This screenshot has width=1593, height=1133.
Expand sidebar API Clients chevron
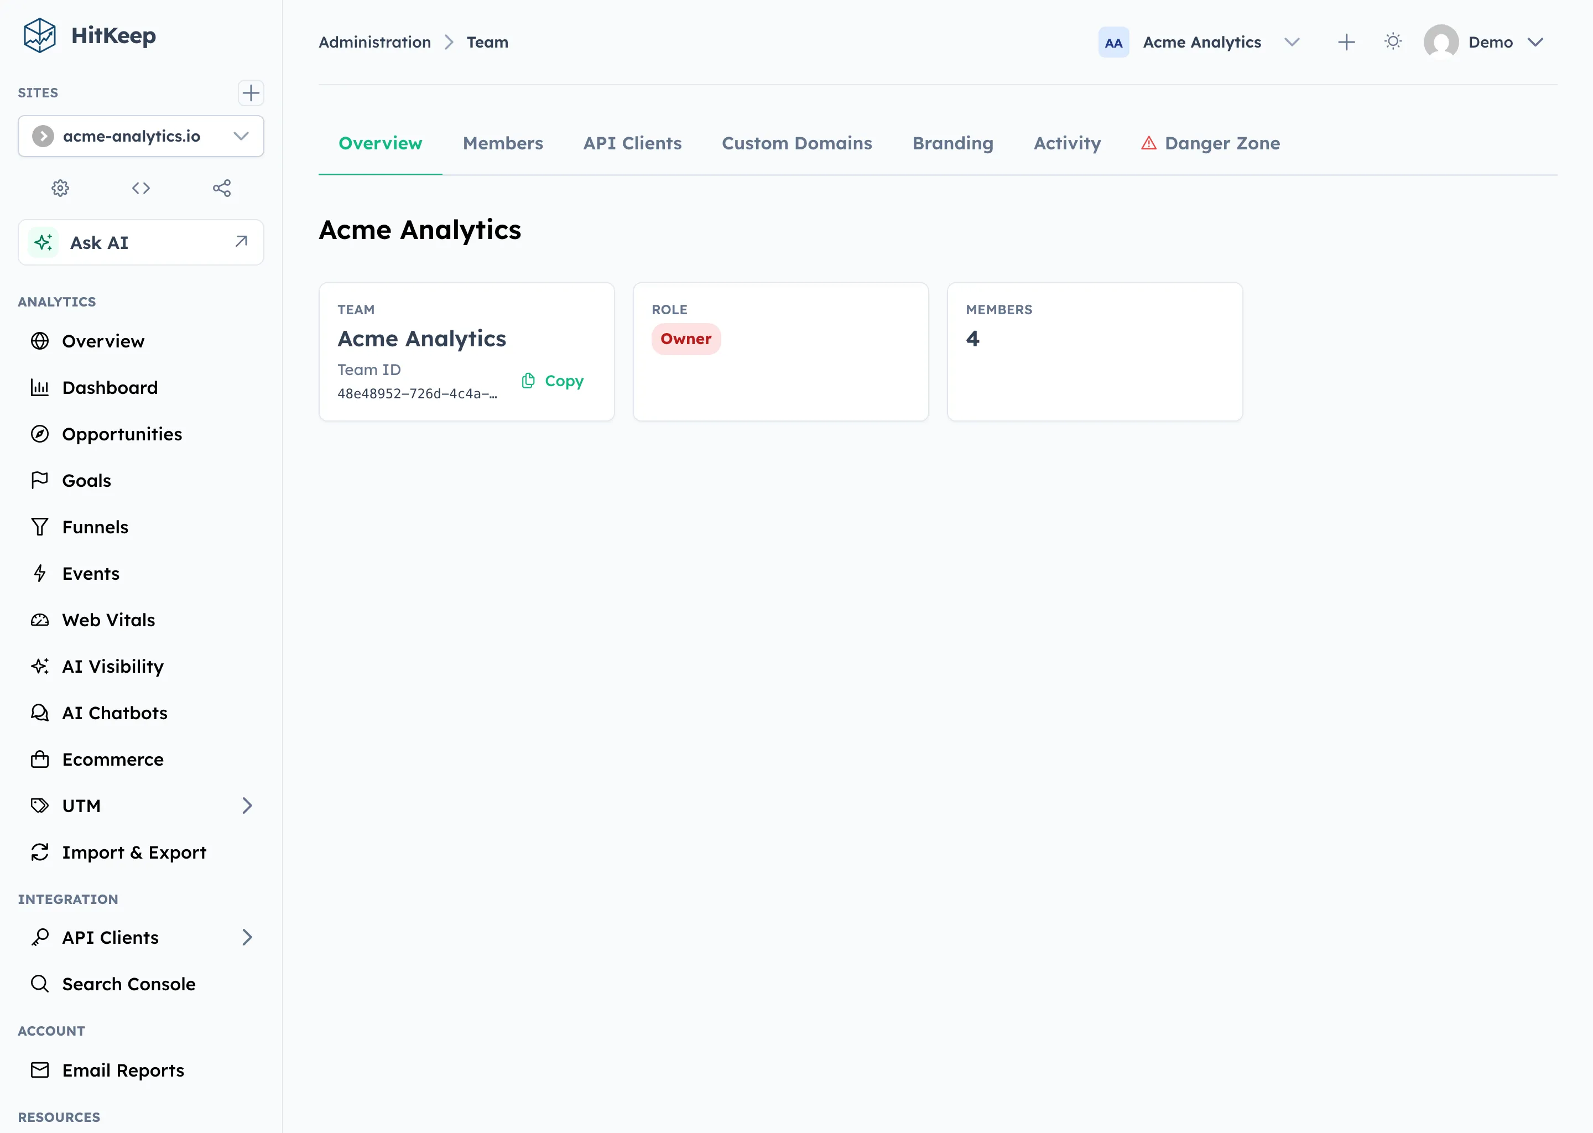(247, 937)
